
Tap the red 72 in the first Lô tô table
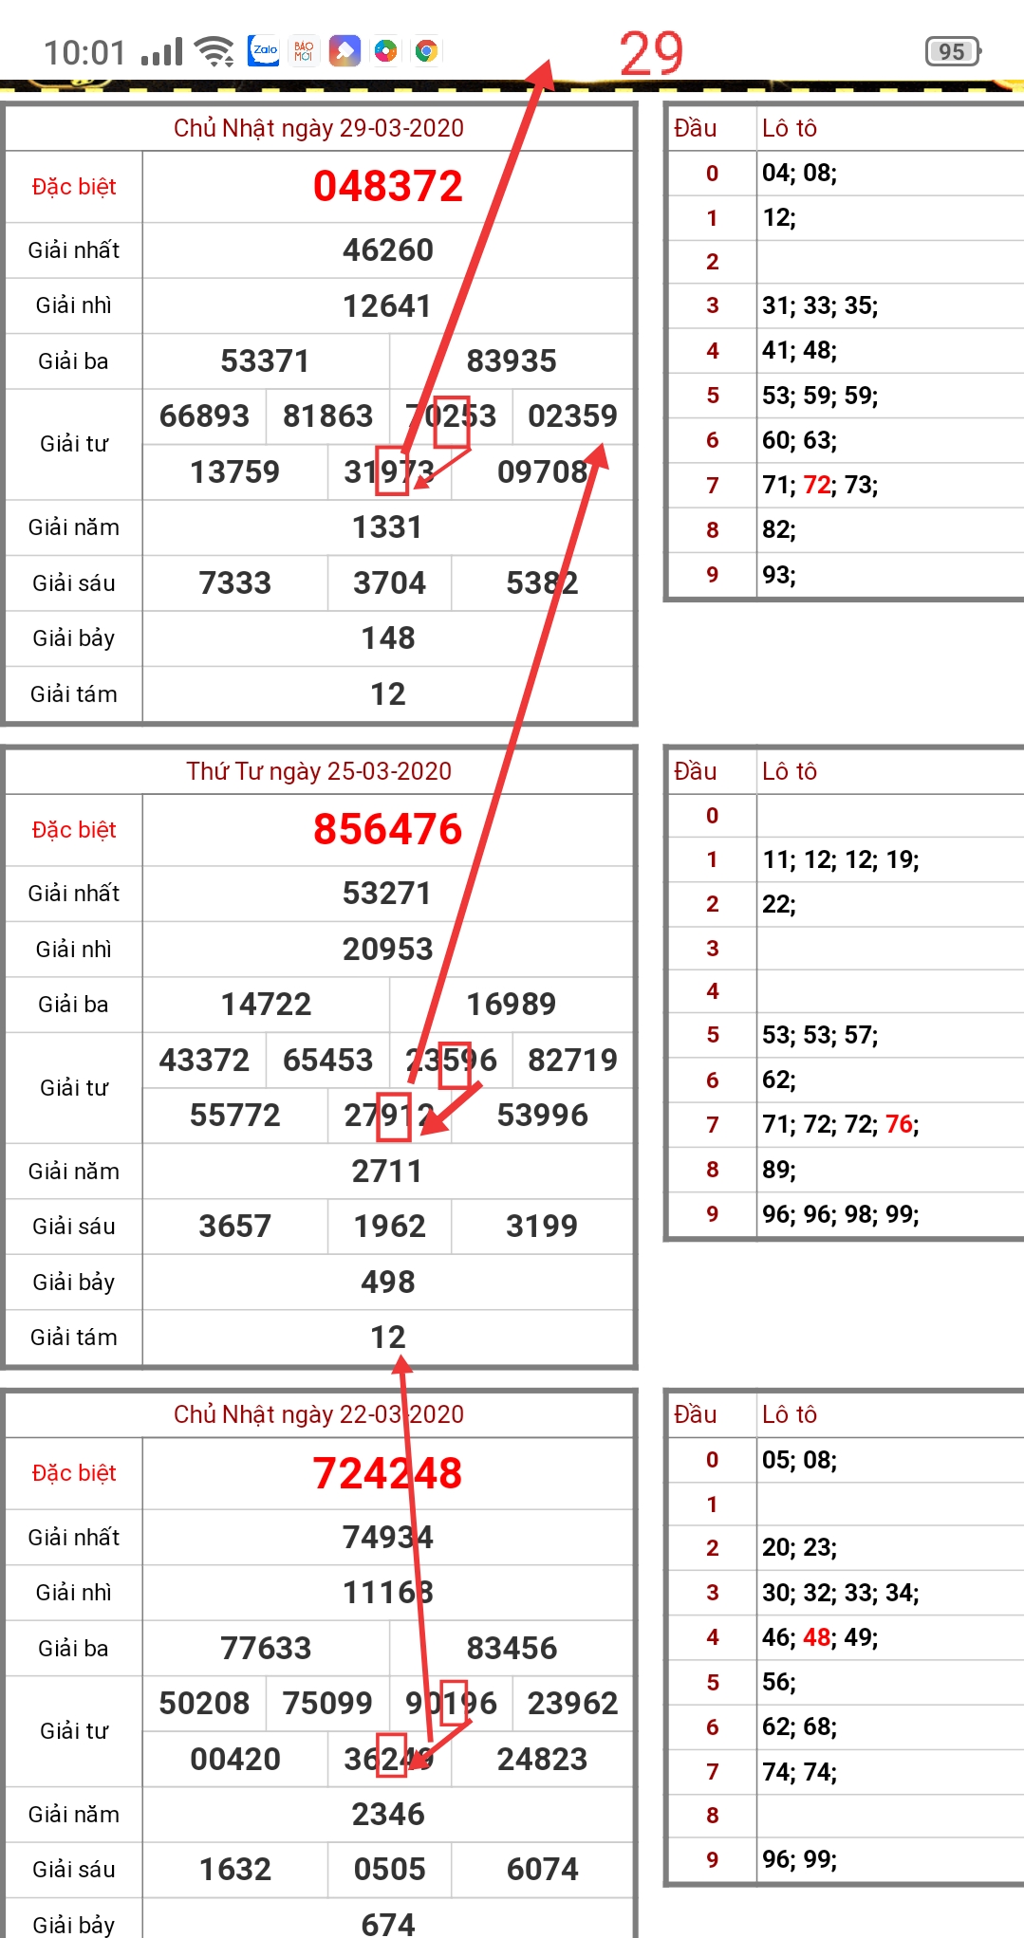tap(817, 486)
